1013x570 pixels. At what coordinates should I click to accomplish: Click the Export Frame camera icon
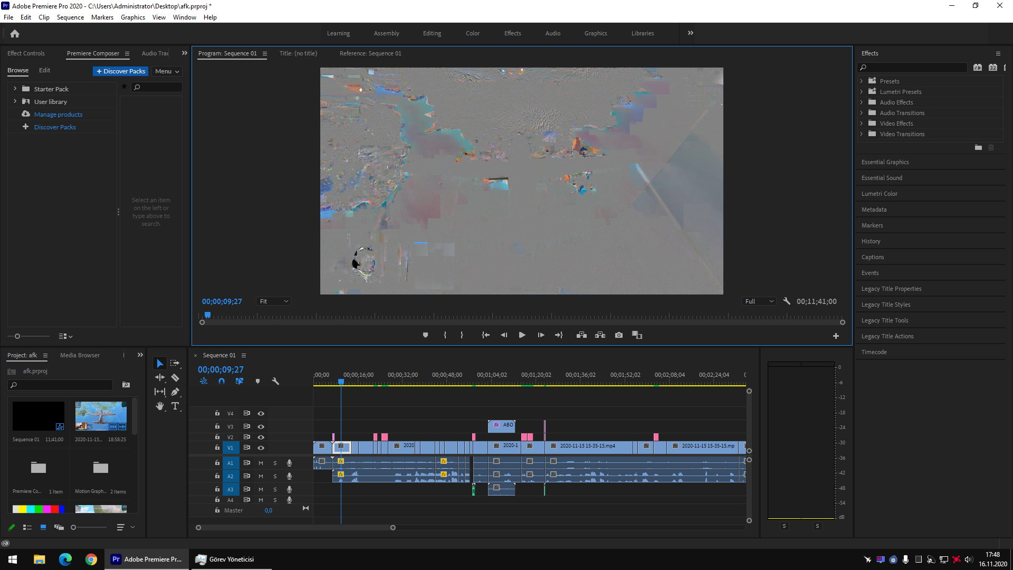[x=619, y=335]
